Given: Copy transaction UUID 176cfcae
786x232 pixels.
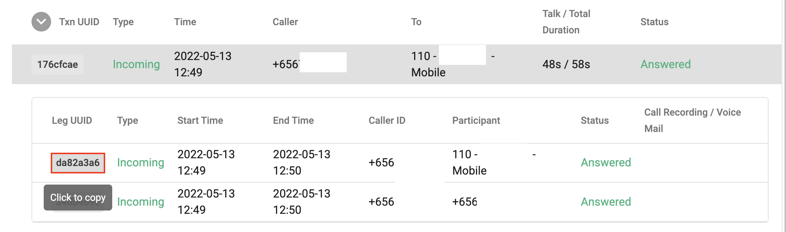Looking at the screenshot, I should 57,64.
